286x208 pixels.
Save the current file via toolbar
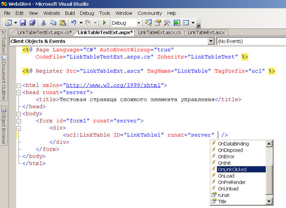[23, 23]
